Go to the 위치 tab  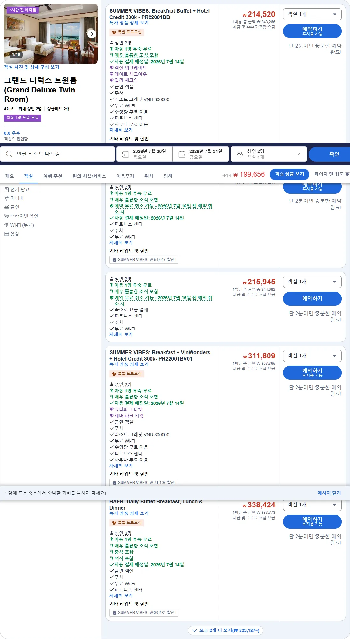click(149, 176)
